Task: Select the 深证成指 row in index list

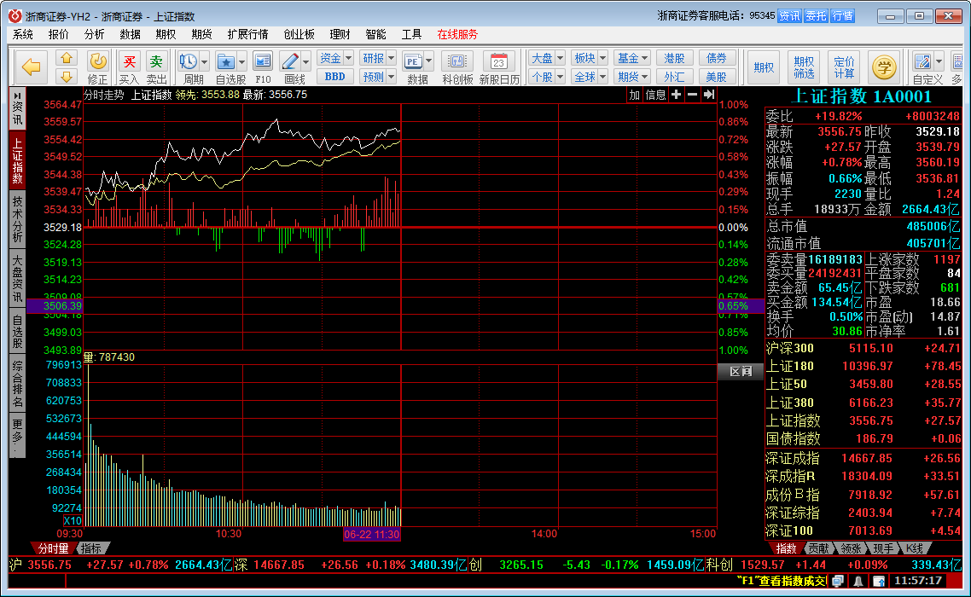Action: click(863, 458)
